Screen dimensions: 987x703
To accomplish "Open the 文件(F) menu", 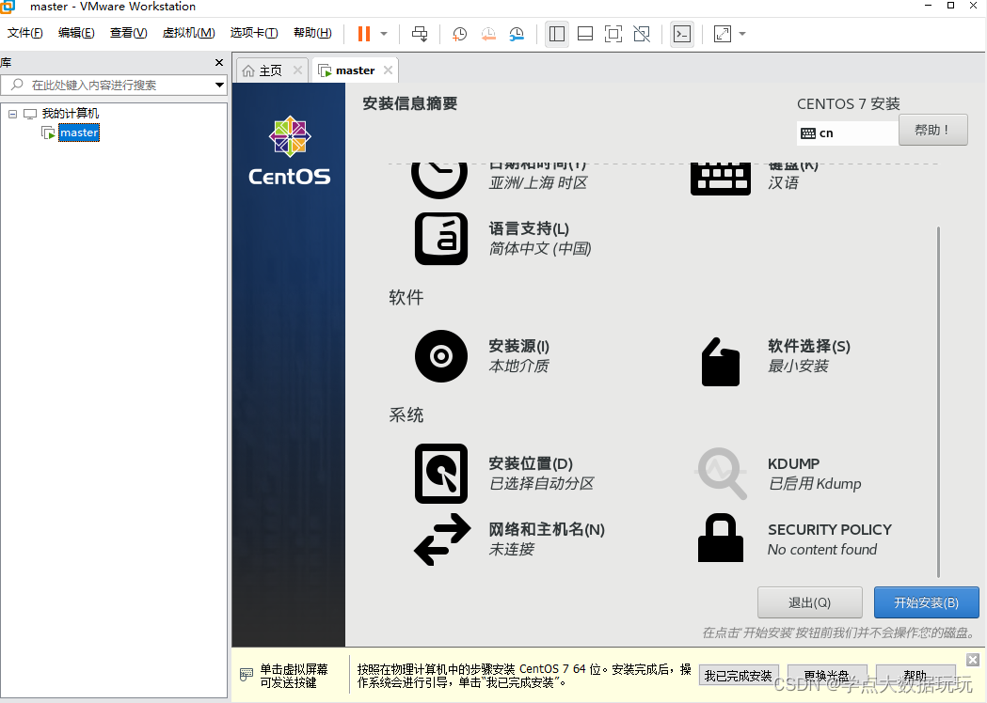I will (25, 33).
